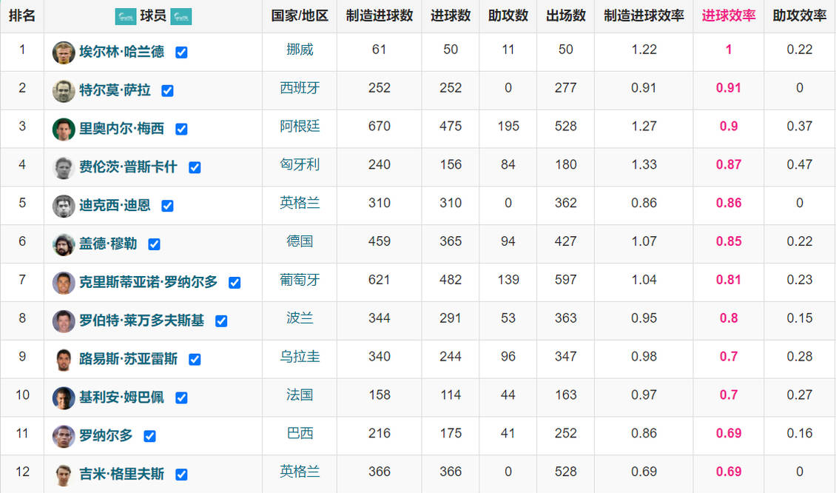Sort the table by 制造进球数

pyautogui.click(x=379, y=16)
